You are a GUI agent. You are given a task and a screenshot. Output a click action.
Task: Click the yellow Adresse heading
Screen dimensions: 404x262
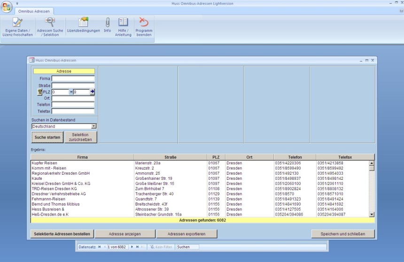point(64,71)
